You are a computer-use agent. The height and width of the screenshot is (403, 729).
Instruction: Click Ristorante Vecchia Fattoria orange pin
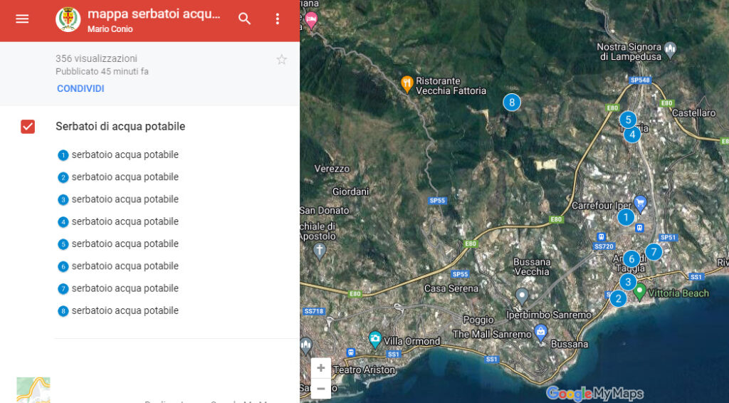407,85
